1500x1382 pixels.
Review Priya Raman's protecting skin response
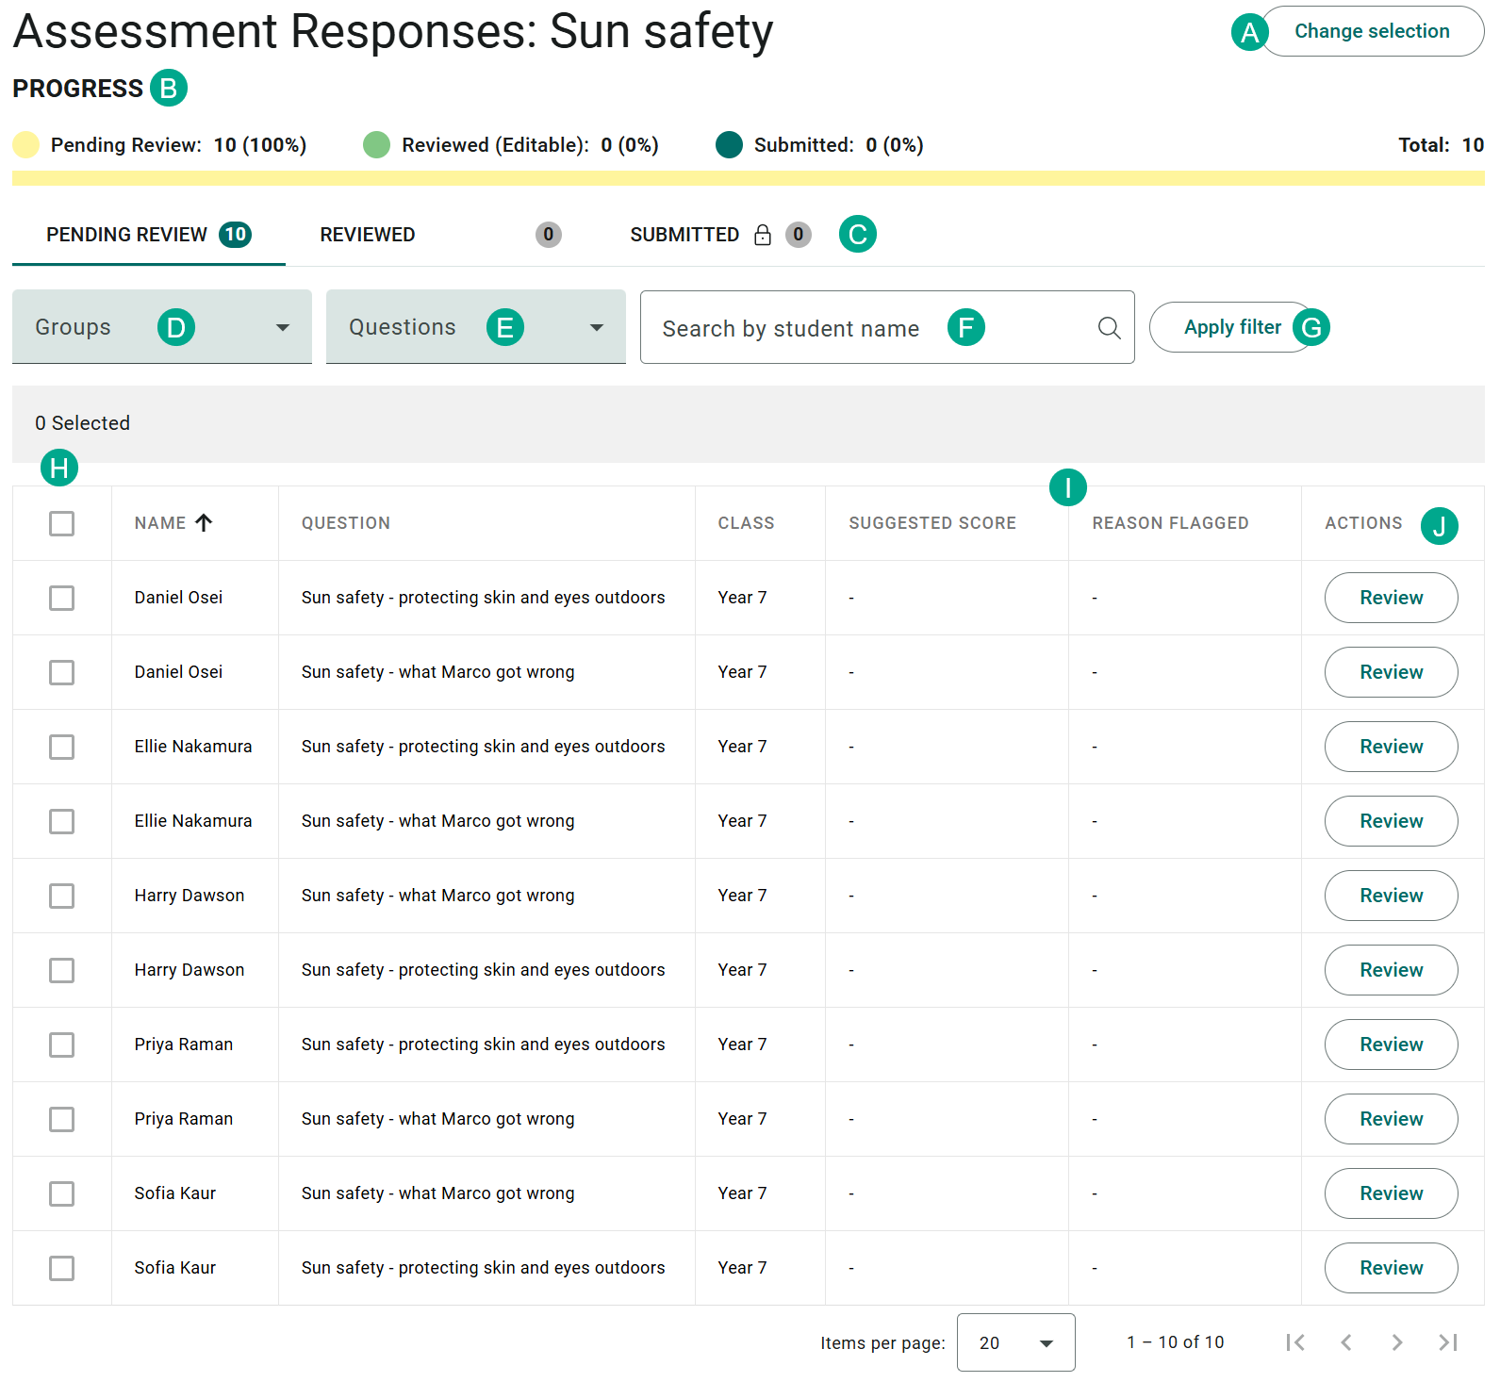[1391, 1045]
